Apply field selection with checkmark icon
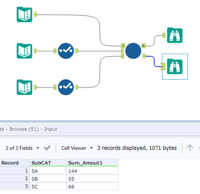The width and height of the screenshot is (200, 194). (x=47, y=148)
